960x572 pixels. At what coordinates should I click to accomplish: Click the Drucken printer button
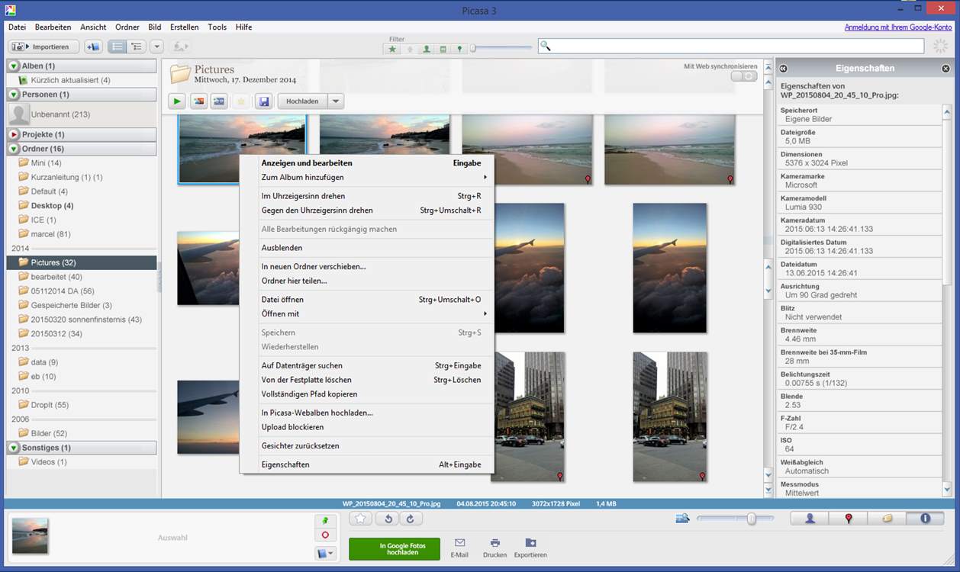pyautogui.click(x=495, y=548)
